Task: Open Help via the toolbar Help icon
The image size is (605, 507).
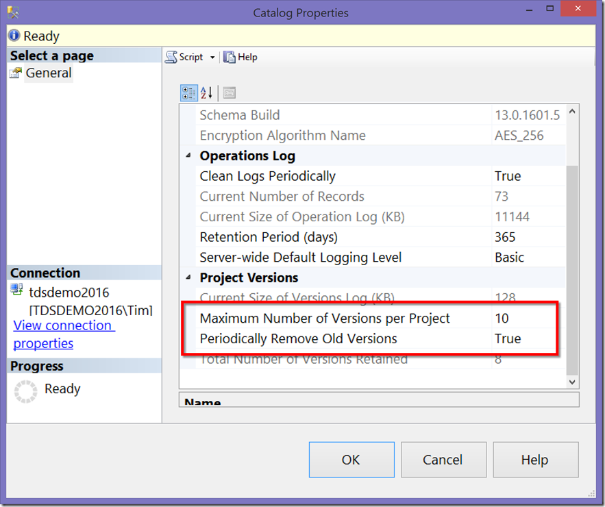Action: click(x=229, y=57)
